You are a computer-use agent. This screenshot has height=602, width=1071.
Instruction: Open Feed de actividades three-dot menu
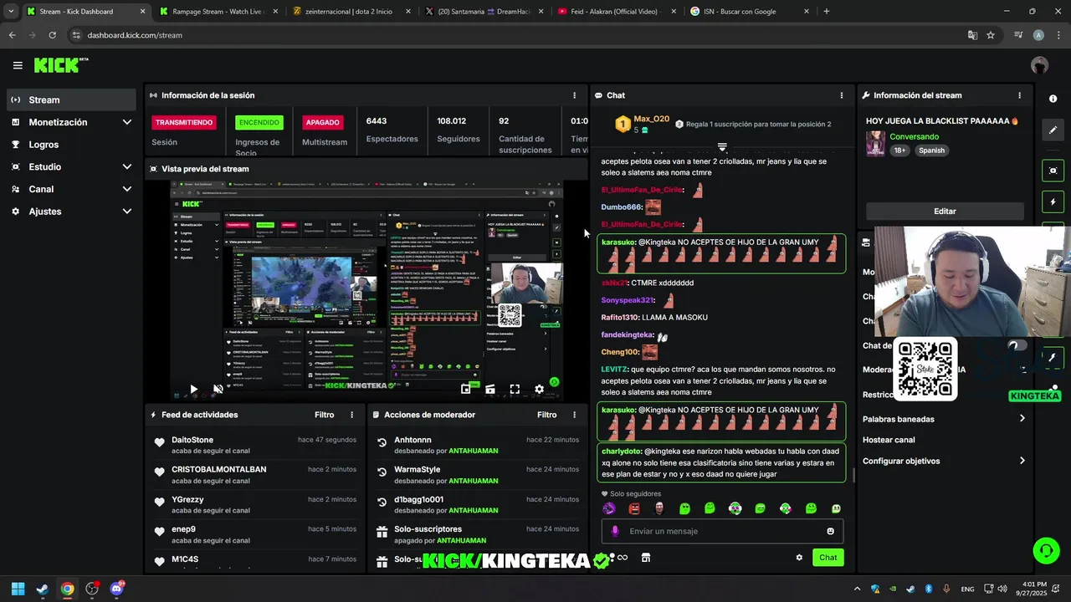pyautogui.click(x=351, y=415)
